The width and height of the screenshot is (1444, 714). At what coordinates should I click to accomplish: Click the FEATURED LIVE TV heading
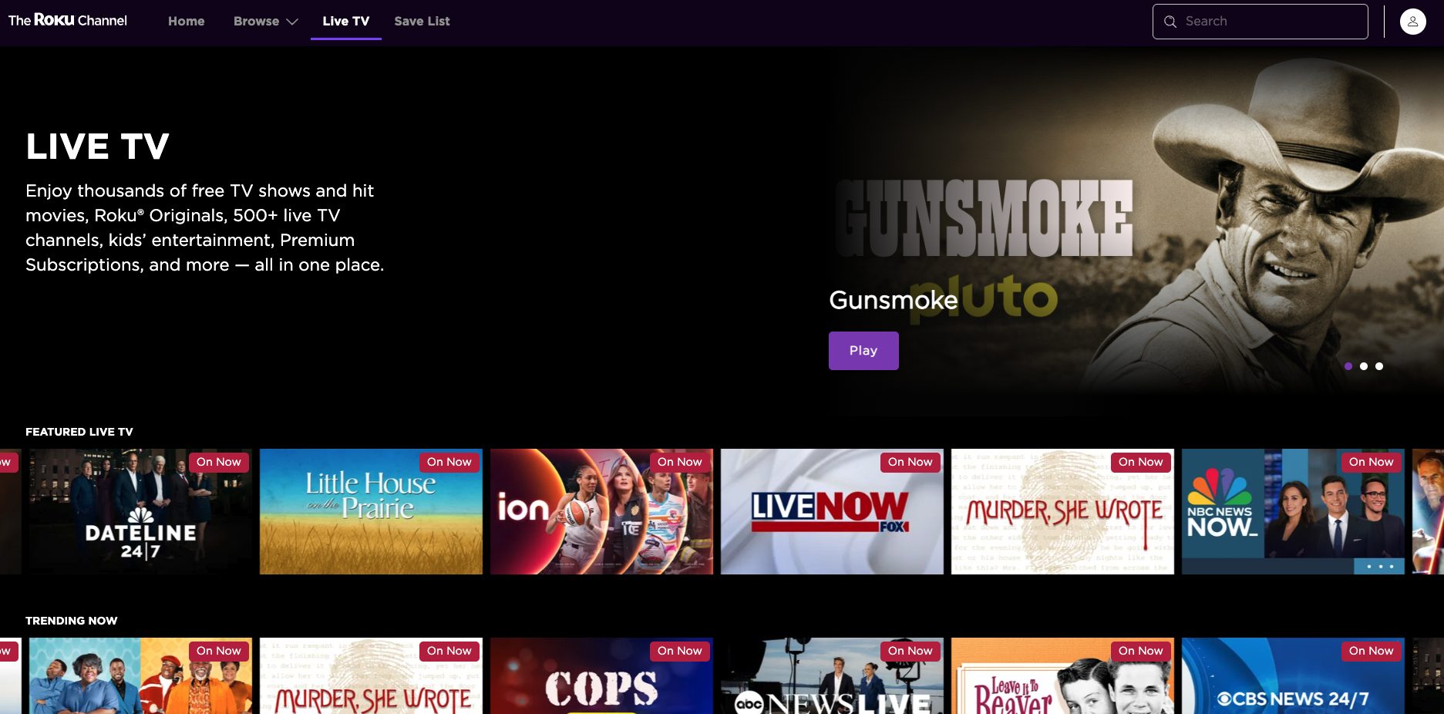pos(79,432)
